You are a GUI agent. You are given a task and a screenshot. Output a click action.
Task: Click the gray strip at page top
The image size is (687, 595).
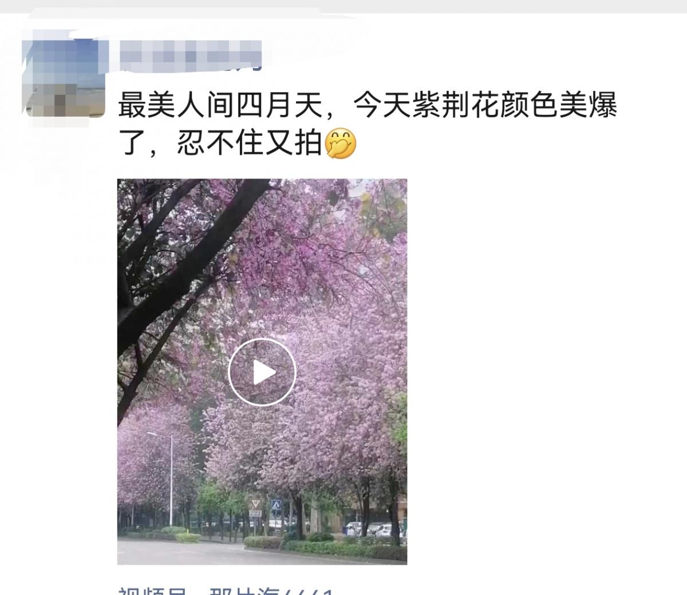pos(343,6)
